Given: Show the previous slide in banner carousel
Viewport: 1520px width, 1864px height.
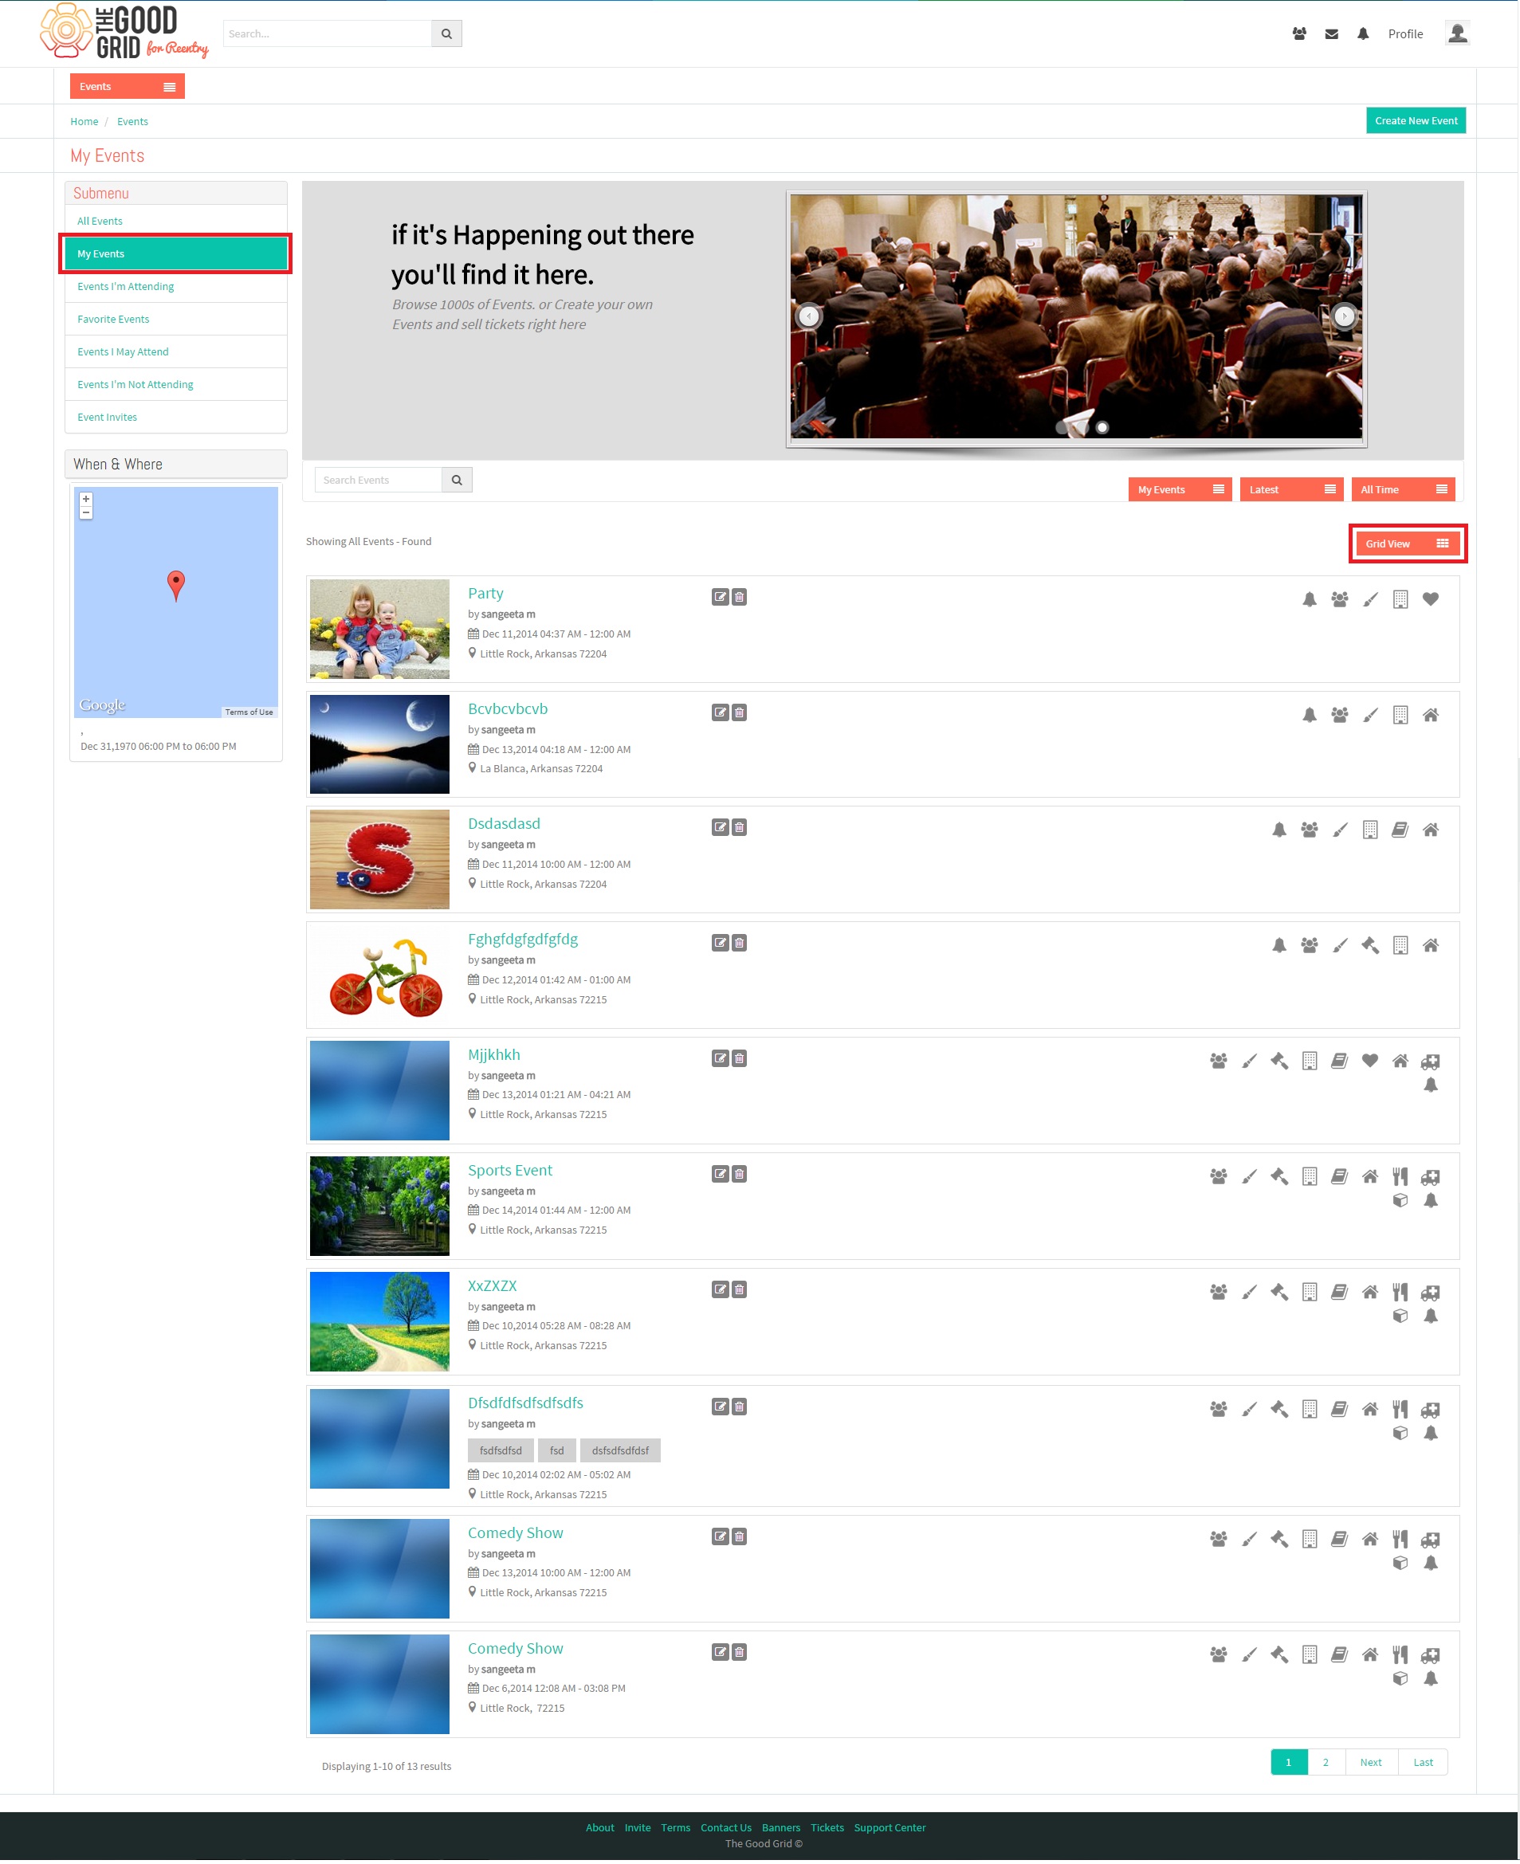Looking at the screenshot, I should [809, 316].
